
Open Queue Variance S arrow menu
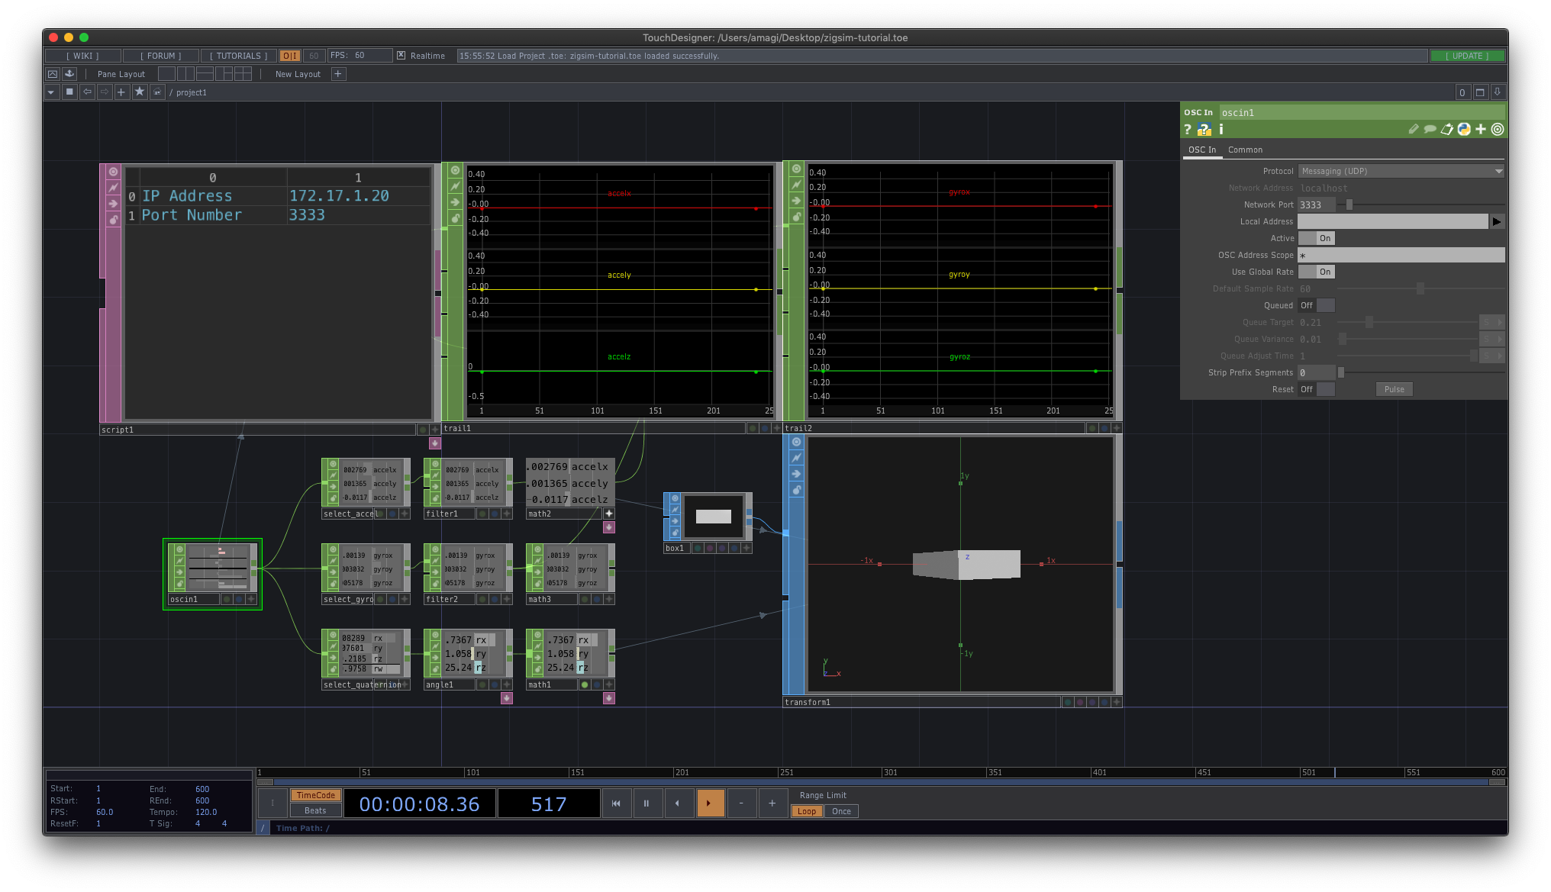(x=1491, y=339)
